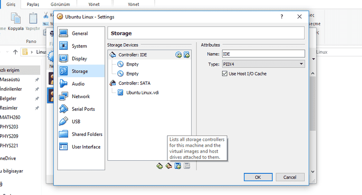Viewport: 362px width, 195px height.
Task: Click add new storage controller icon
Action: tap(160, 166)
